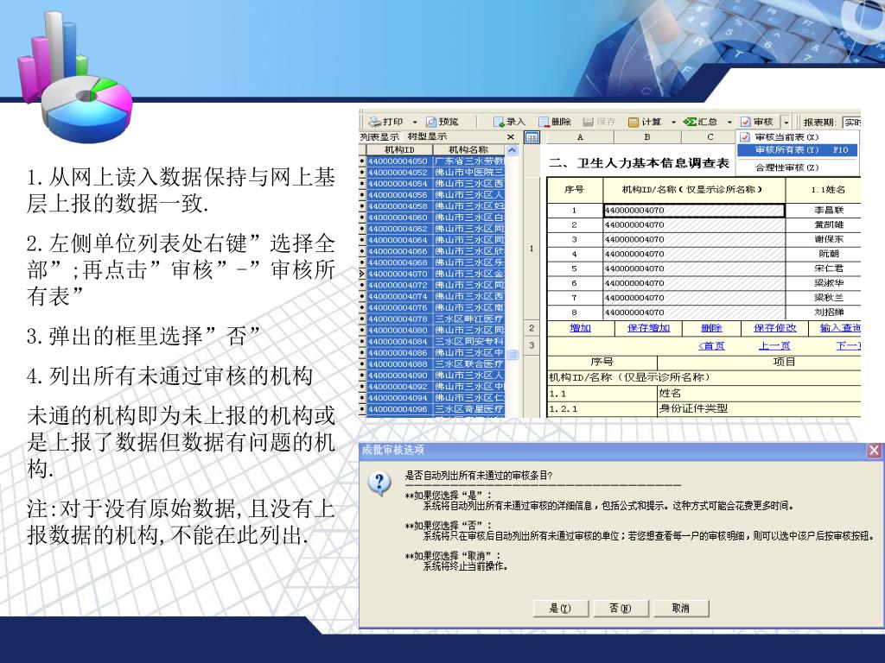Screen dimensions: 885x663
Task: Open the 审核 dropdown arrow
Action: [786, 122]
